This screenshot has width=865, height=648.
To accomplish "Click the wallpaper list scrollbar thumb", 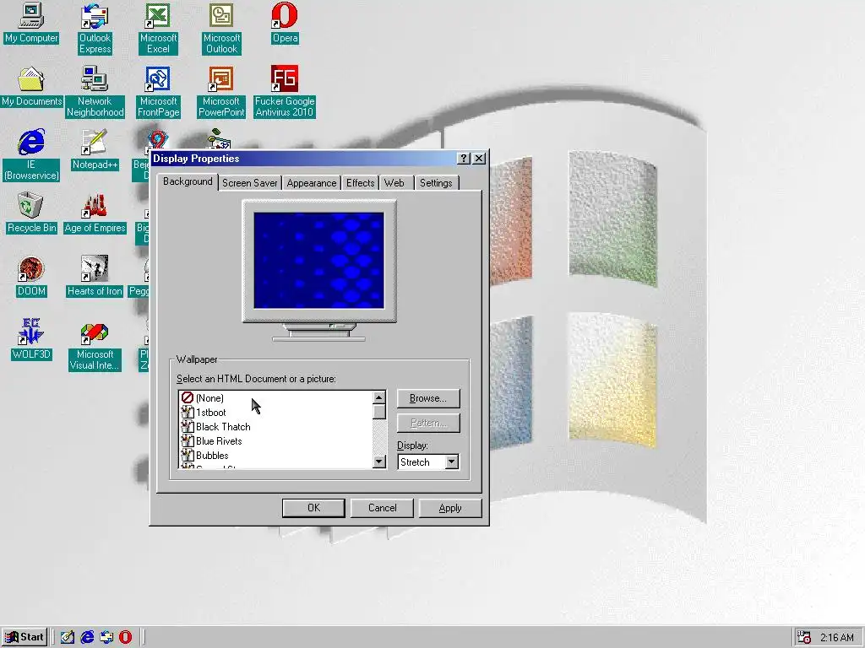I will (x=379, y=412).
